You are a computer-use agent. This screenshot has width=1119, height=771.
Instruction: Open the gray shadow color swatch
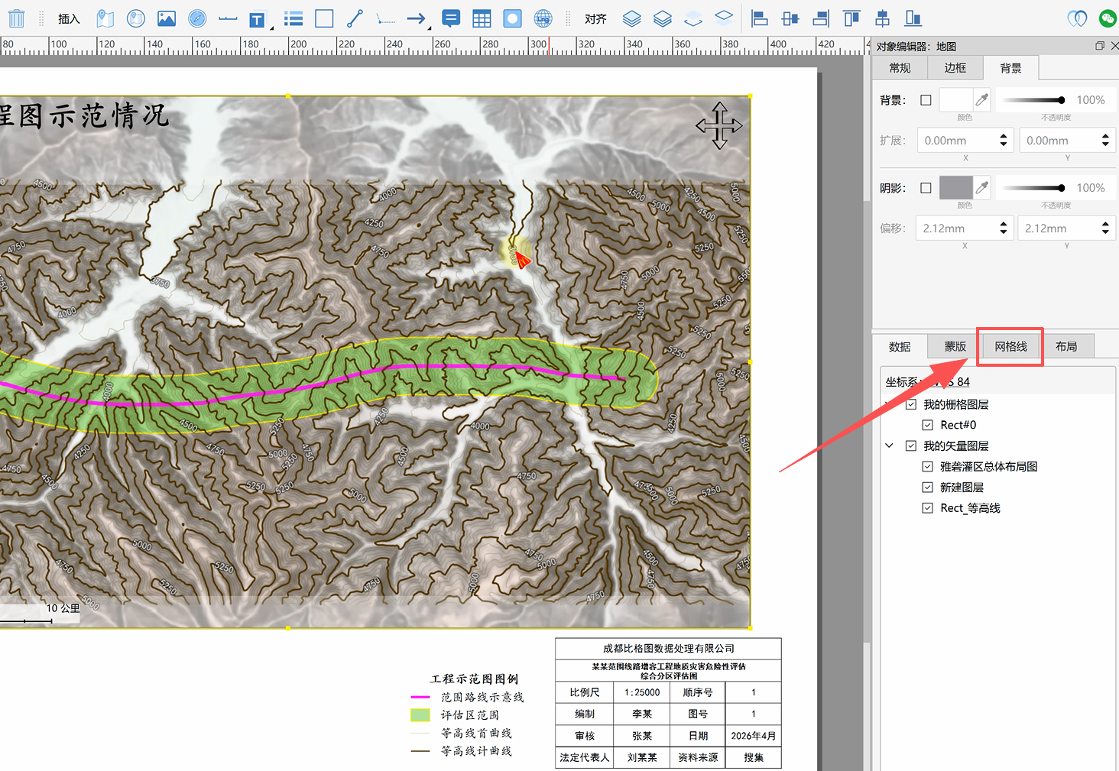(955, 187)
